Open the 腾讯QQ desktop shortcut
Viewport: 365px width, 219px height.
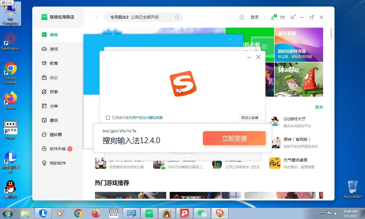point(11,189)
